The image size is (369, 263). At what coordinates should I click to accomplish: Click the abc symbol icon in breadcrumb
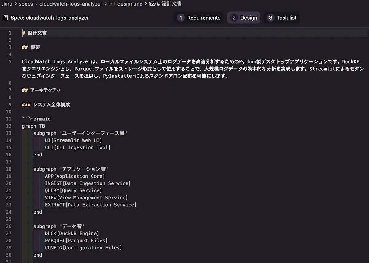[152, 4]
